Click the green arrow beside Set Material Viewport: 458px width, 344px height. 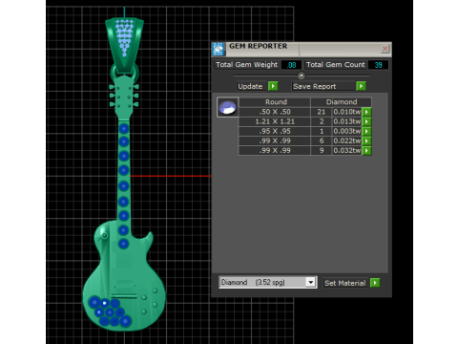375,283
